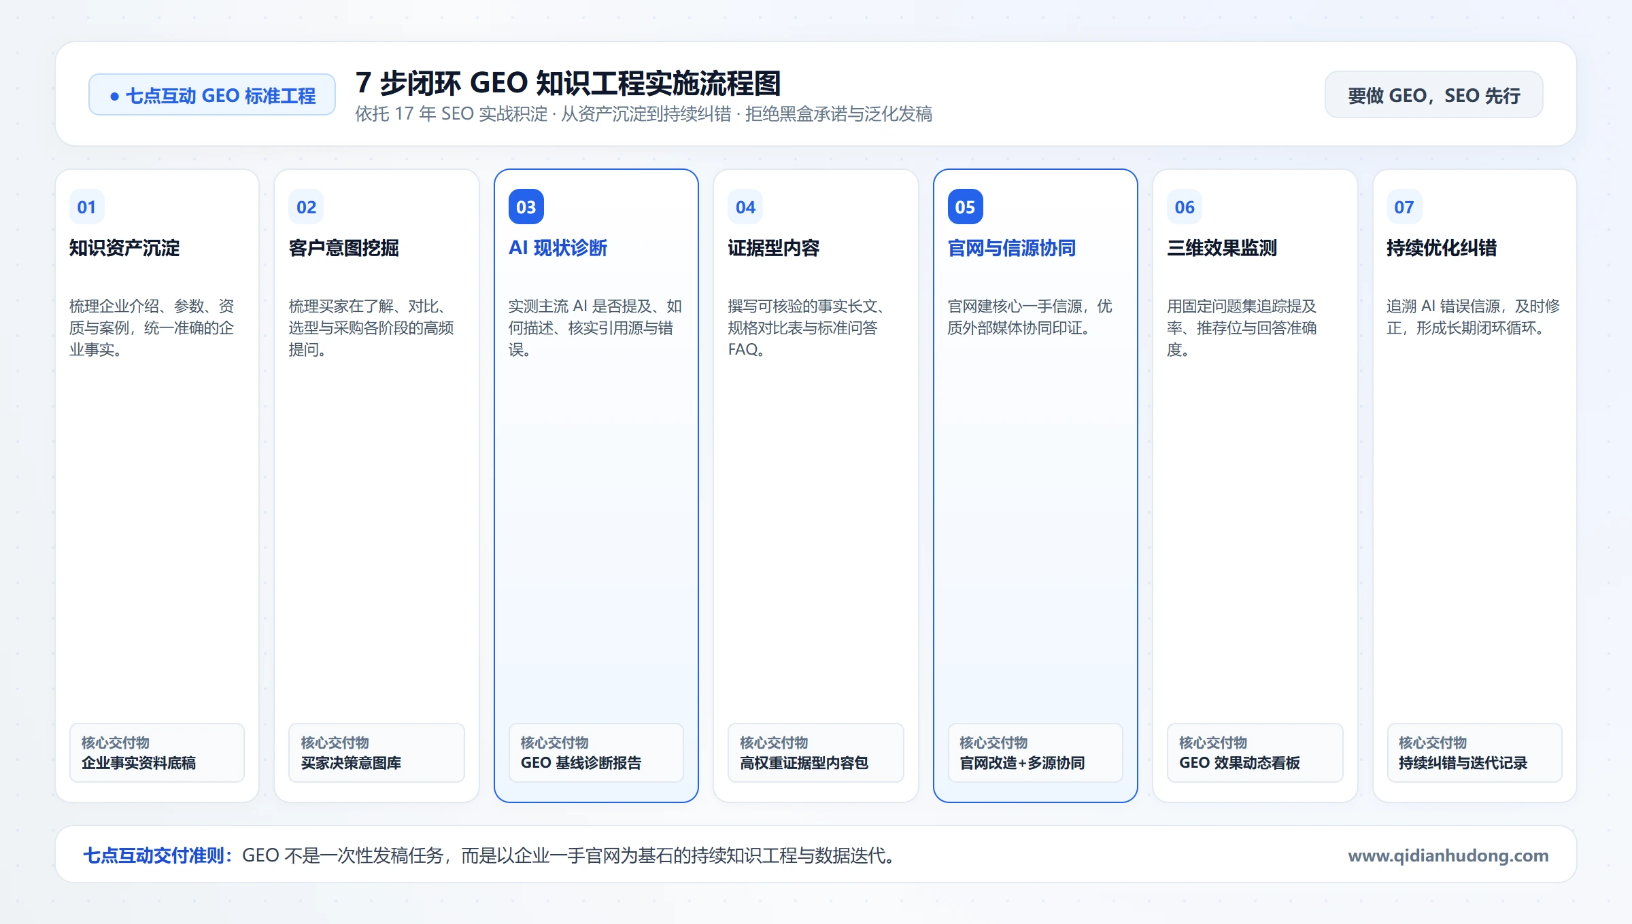Open the GEO 基线诊断报告 deliverable box

point(596,753)
